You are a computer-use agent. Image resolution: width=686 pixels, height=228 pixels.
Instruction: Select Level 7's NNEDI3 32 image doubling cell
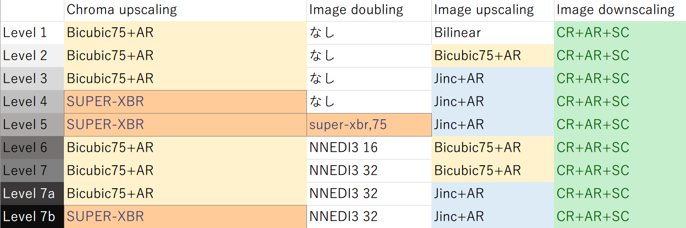coord(368,171)
